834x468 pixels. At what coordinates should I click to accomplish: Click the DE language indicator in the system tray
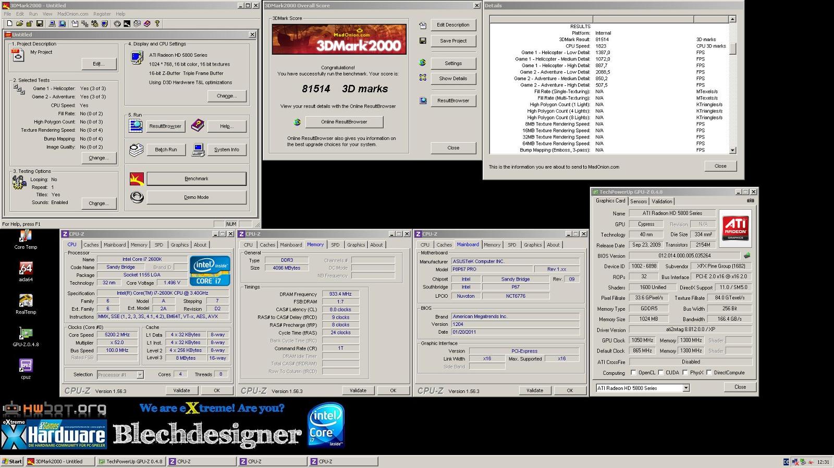[x=786, y=462]
